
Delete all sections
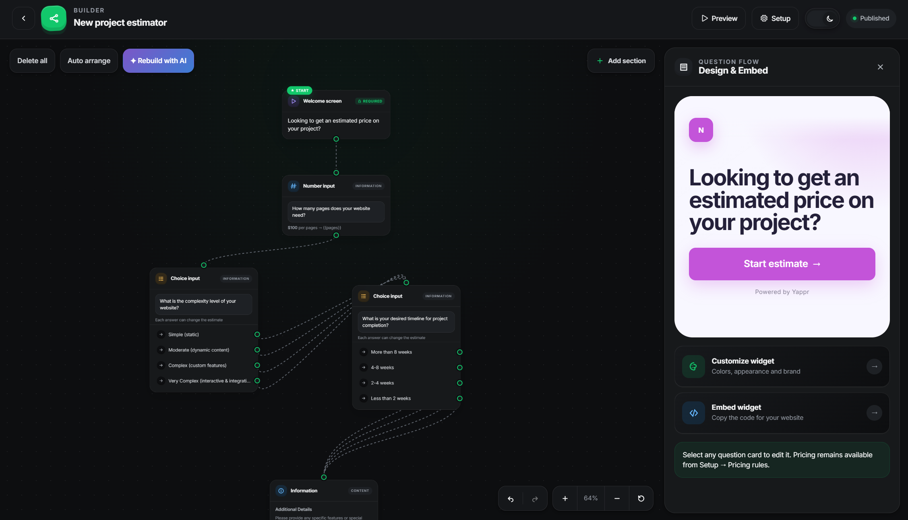coord(32,61)
